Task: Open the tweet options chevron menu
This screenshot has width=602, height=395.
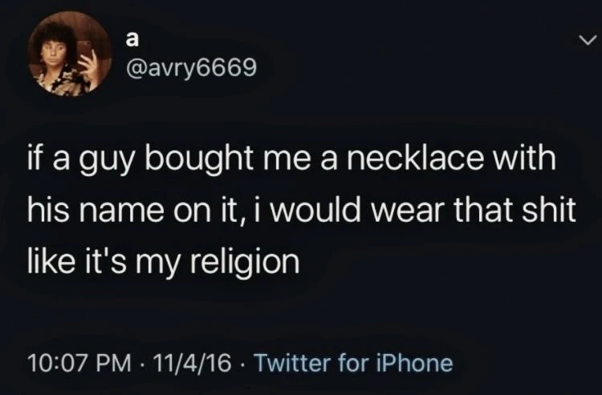Action: (588, 39)
